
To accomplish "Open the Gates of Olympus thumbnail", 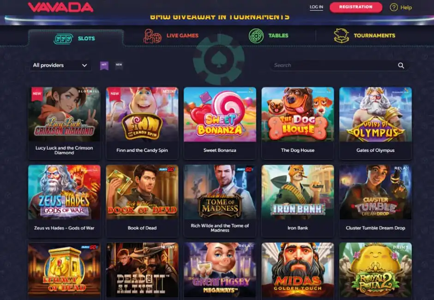I will [375, 114].
